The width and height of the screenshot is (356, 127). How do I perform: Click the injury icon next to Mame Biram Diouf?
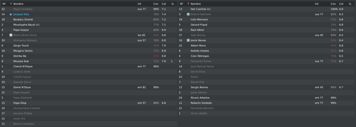point(11,35)
